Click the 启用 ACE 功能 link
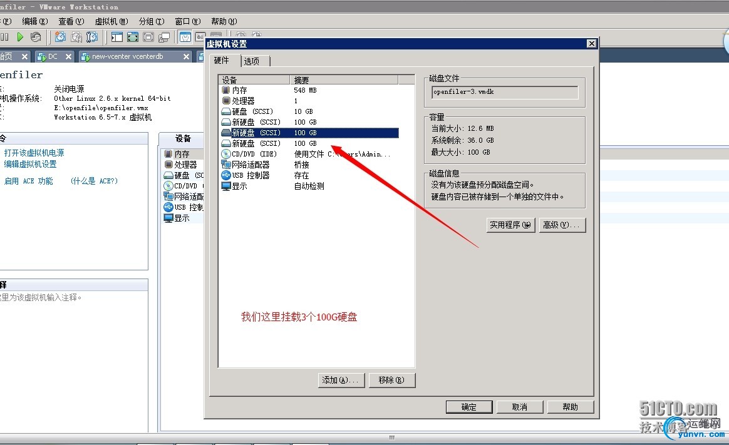729x445 pixels. 28,181
